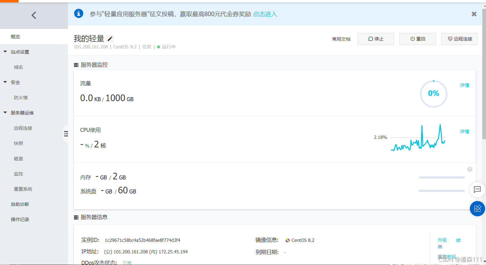Open the blue apps grid icon
The width and height of the screenshot is (486, 265).
[477, 209]
